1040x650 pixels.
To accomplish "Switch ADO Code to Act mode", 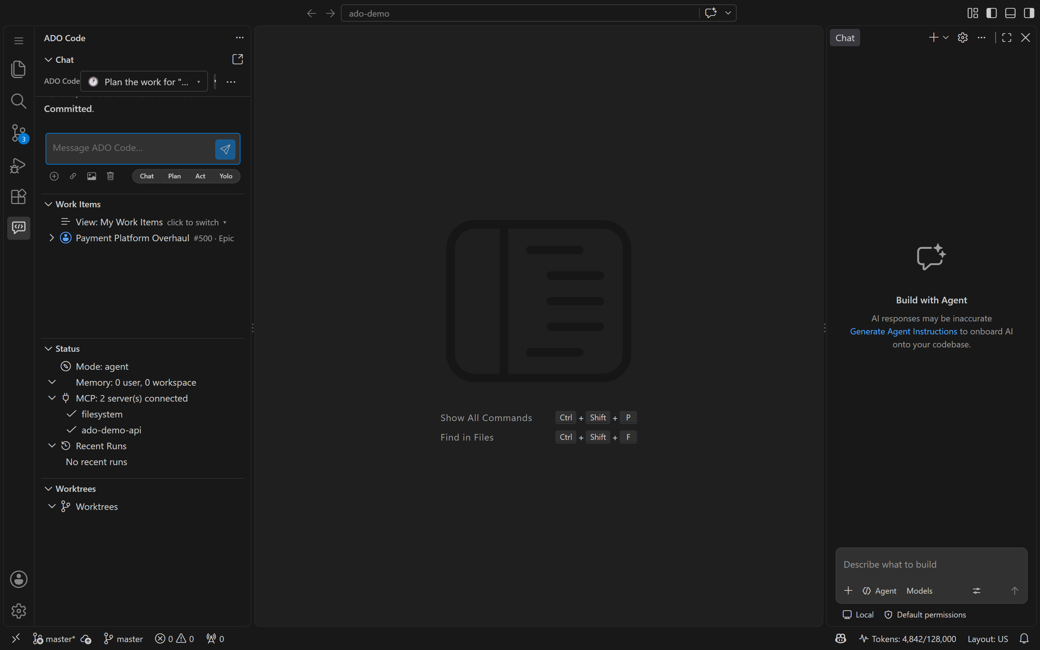I will pyautogui.click(x=200, y=176).
